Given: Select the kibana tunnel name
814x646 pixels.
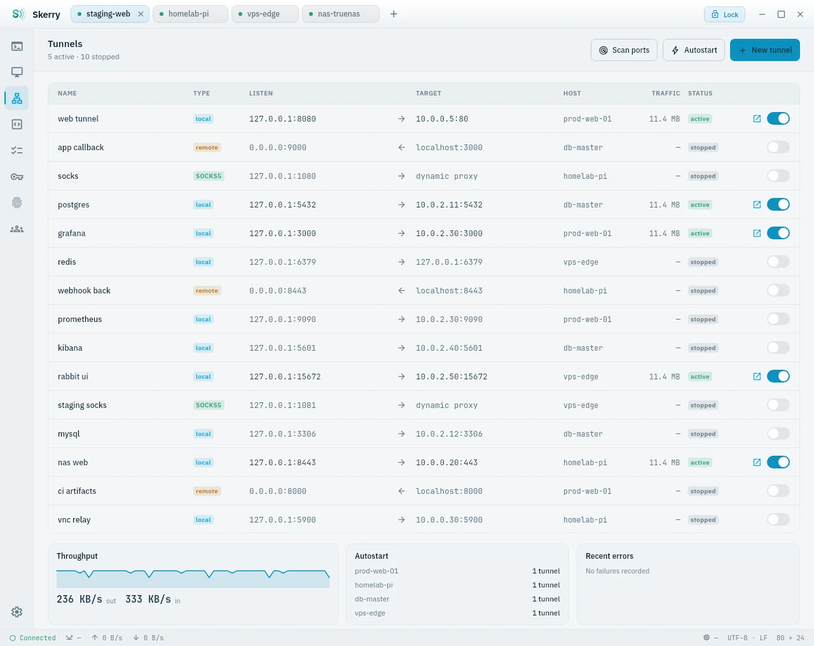Looking at the screenshot, I should pos(70,348).
